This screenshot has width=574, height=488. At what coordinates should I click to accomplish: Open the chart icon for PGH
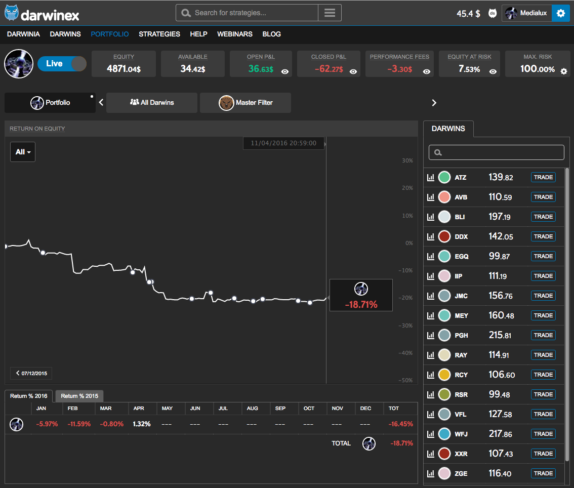431,335
